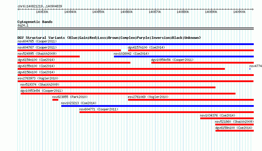Click the esv2763973 (Vogler2010) label

coord(38,78)
